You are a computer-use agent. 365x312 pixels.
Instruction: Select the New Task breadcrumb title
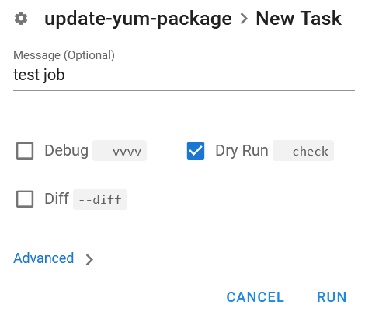point(299,19)
